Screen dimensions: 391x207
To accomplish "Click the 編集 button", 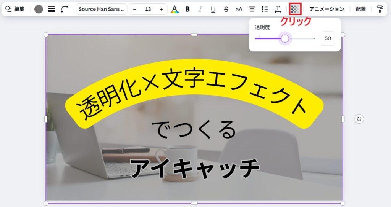I will 15,9.
